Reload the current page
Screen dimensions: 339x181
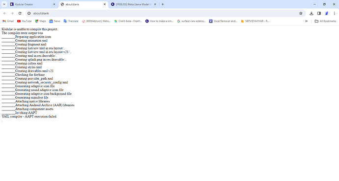pyautogui.click(x=20, y=13)
